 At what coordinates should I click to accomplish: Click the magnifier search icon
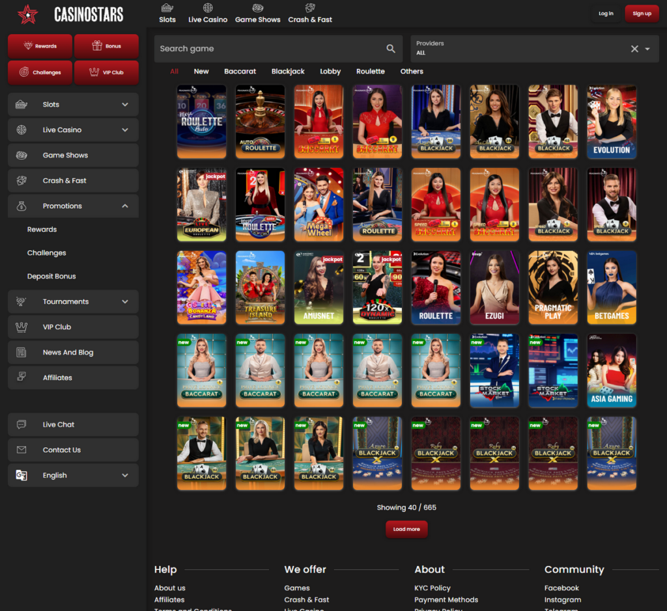391,48
